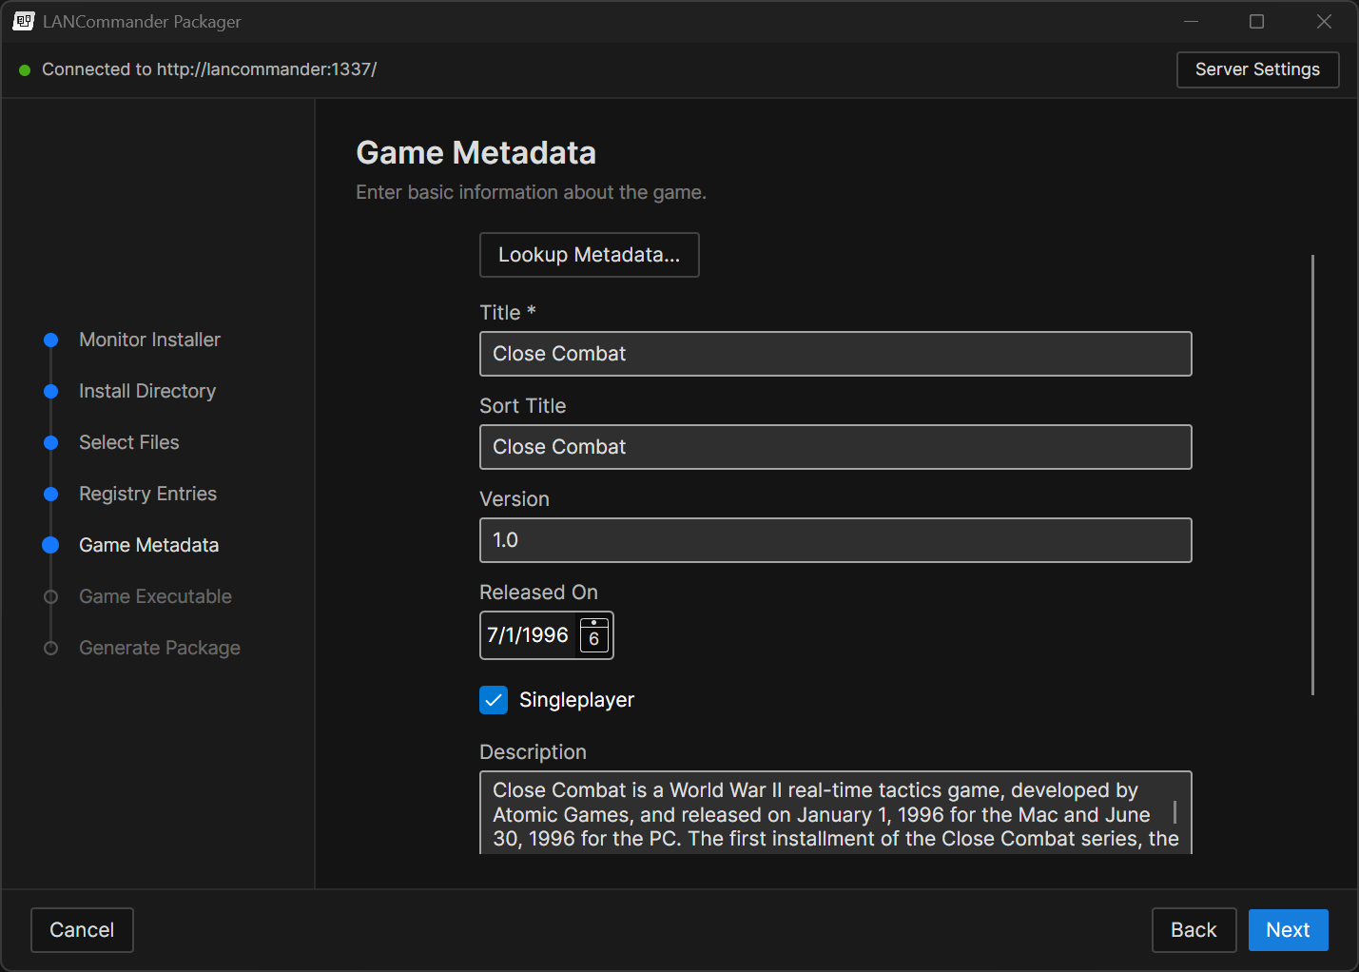Screen dimensions: 1359x972
Task: Go to the Next step
Action: coord(1288,930)
